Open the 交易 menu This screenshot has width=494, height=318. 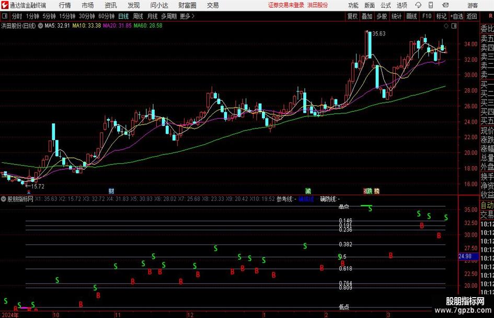coord(213,5)
